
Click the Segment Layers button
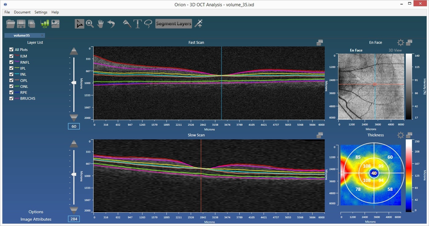(174, 24)
